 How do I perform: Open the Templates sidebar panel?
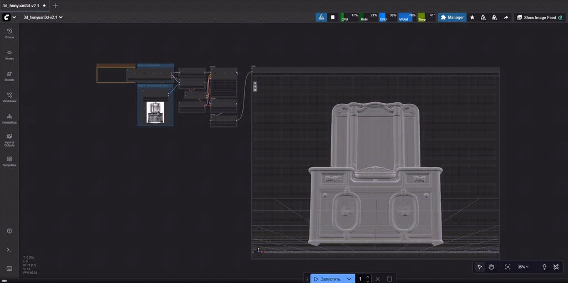click(x=9, y=161)
